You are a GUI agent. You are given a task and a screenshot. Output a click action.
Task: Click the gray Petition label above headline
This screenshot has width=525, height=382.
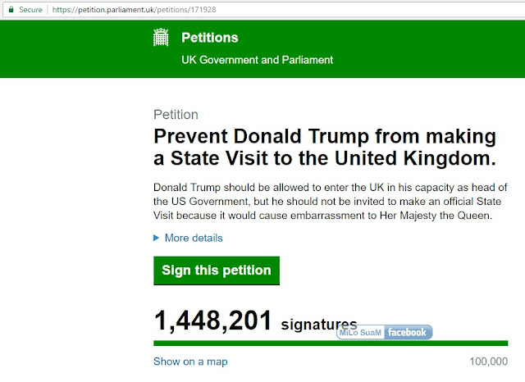click(x=176, y=115)
